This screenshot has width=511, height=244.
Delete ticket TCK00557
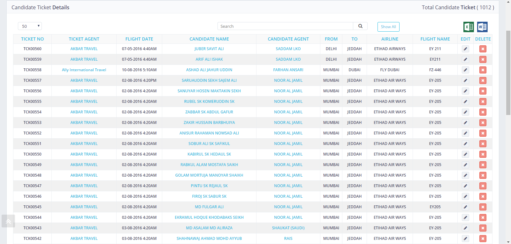(483, 80)
